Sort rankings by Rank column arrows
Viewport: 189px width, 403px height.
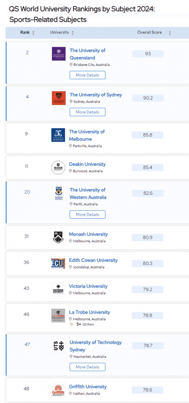[33, 33]
